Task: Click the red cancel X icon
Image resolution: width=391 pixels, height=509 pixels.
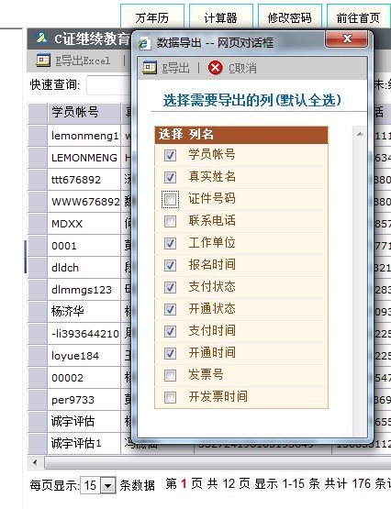Action: click(216, 68)
